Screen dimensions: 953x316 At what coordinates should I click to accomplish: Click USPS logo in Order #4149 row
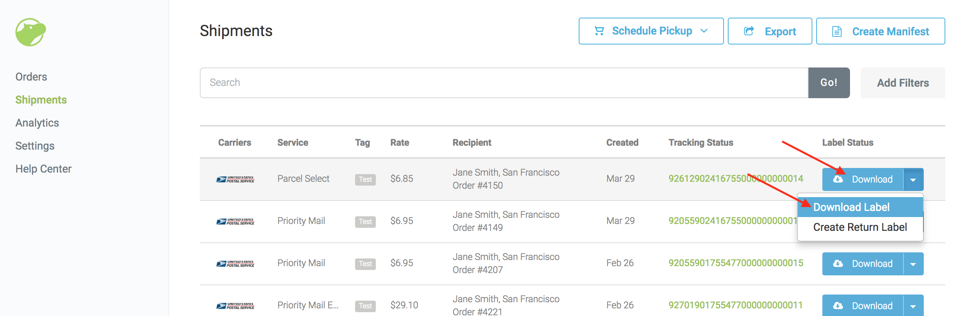click(235, 222)
